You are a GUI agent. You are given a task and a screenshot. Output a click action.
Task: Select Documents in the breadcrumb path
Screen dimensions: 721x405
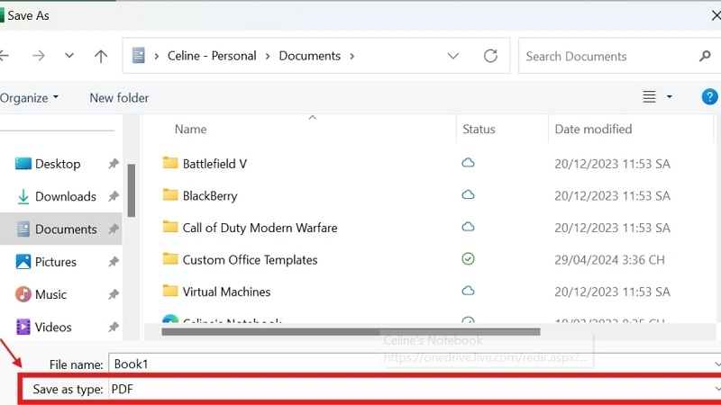click(310, 56)
